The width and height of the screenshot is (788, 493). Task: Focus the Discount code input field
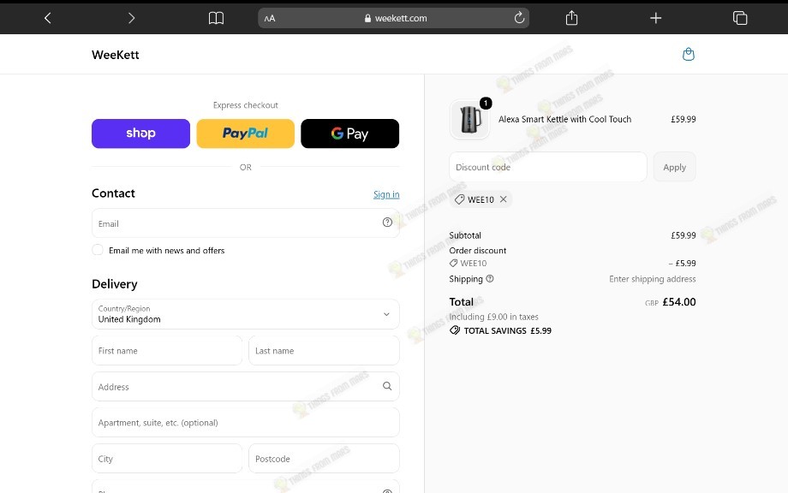tap(548, 167)
